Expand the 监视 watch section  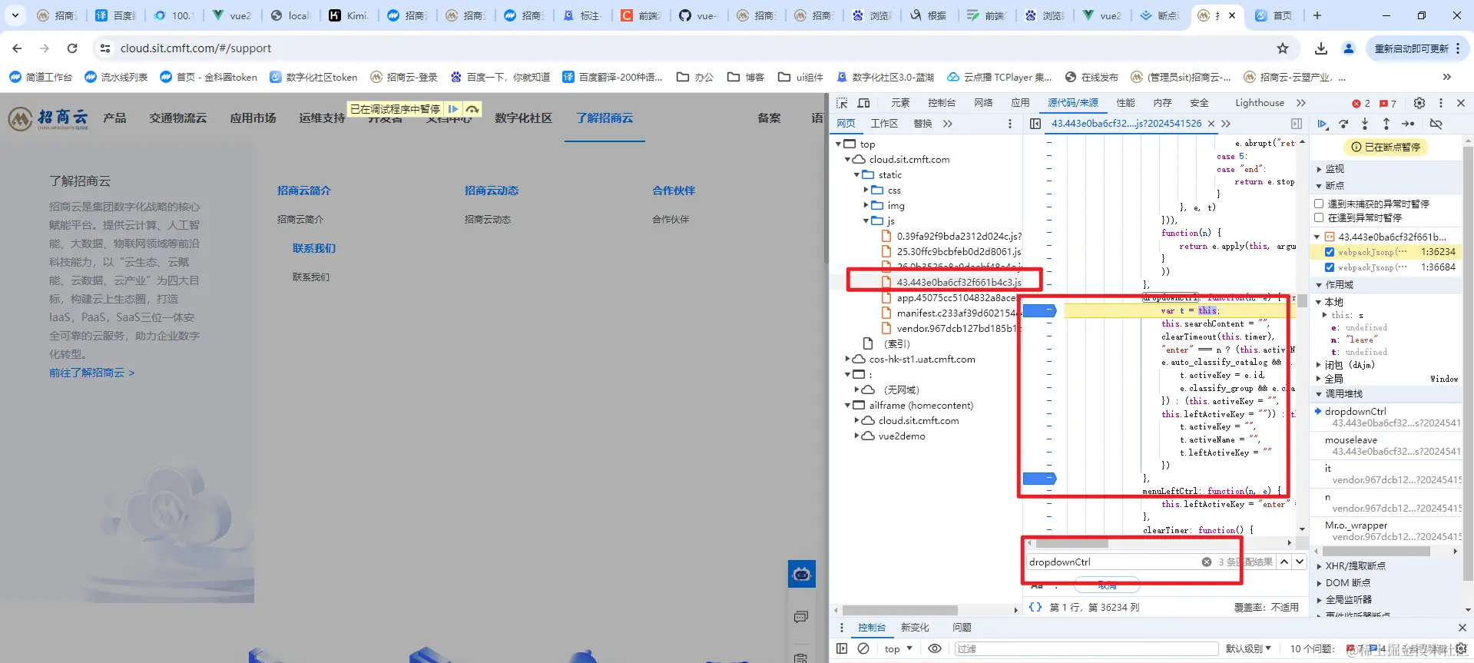click(1320, 169)
